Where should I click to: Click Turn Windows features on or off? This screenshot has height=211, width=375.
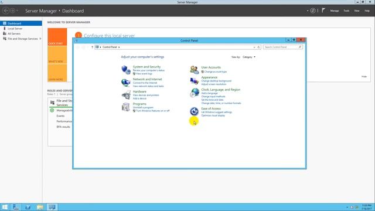coord(152,111)
